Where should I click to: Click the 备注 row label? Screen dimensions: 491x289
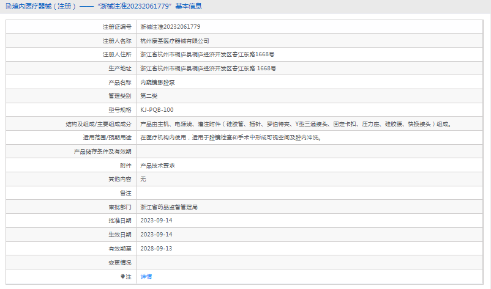pyautogui.click(x=126, y=193)
